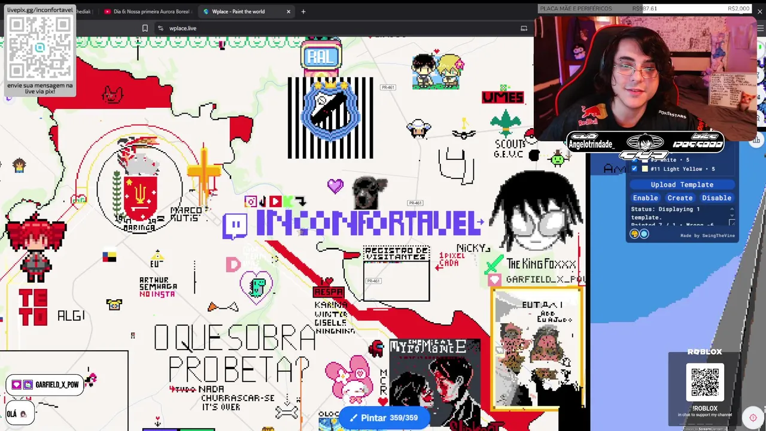Click the green Kick icon above INCONFORTAVEL
The image size is (766, 431).
pos(288,202)
